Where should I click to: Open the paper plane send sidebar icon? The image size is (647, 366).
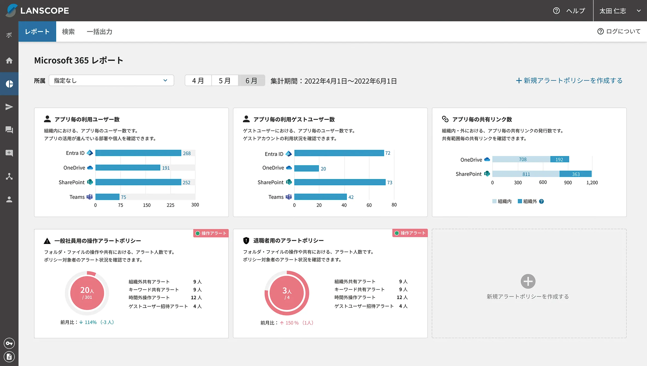click(x=9, y=107)
